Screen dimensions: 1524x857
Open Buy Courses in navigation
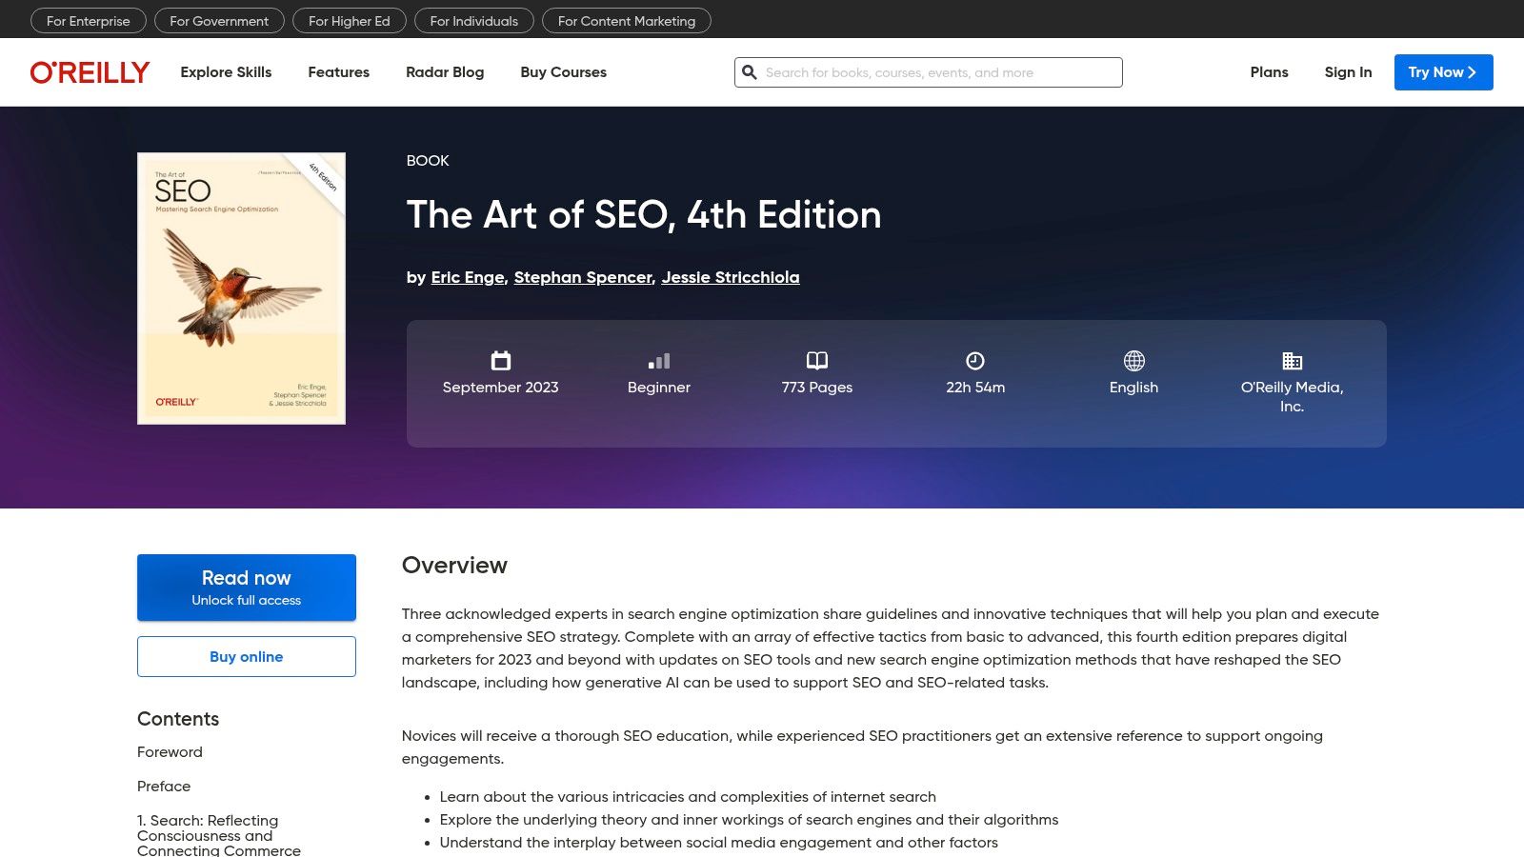click(x=563, y=72)
